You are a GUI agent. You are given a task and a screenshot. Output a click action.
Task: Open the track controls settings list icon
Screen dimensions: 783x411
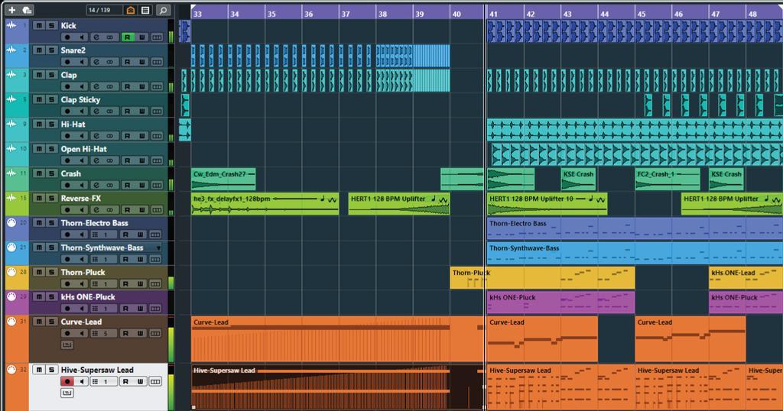point(145,10)
